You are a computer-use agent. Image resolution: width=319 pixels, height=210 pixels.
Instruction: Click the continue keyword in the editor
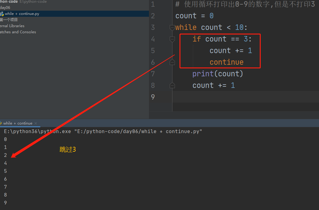pyautogui.click(x=226, y=62)
